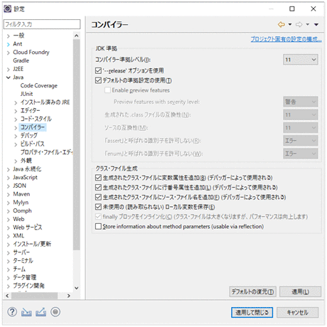The image size is (327, 327).
Task: Select ターミナル in the preferences tree
Action: (23, 261)
